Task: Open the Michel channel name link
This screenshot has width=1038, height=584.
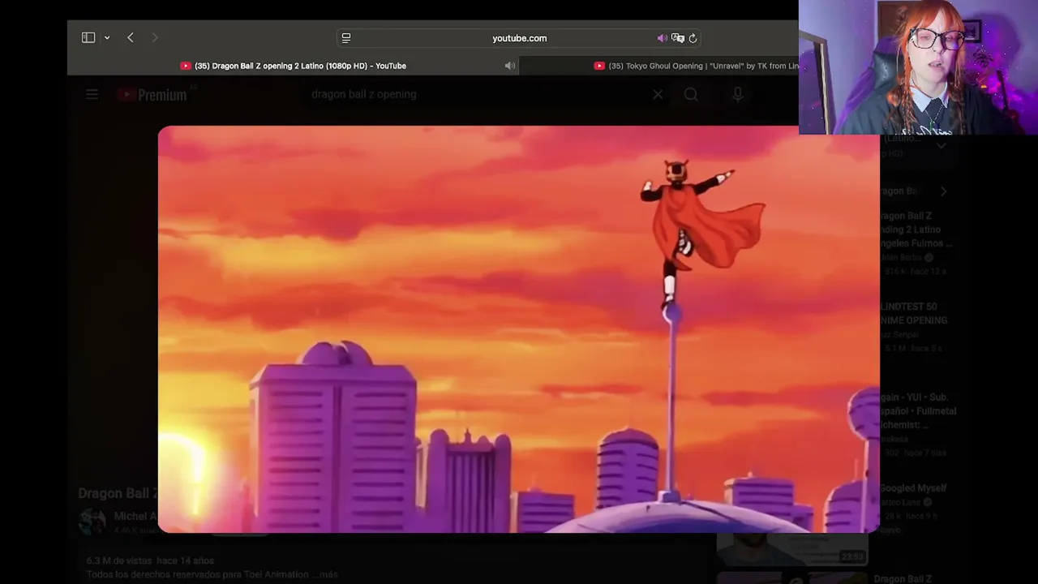Action: (x=135, y=516)
